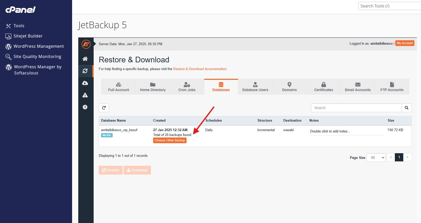This screenshot has width=421, height=223.
Task: Go to JetBackup home dashboard icon
Action: (x=85, y=59)
